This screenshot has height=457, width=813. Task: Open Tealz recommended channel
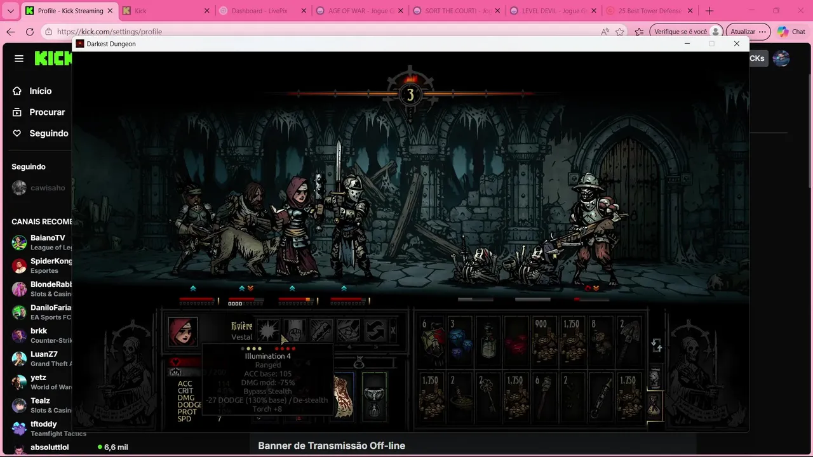coord(41,405)
